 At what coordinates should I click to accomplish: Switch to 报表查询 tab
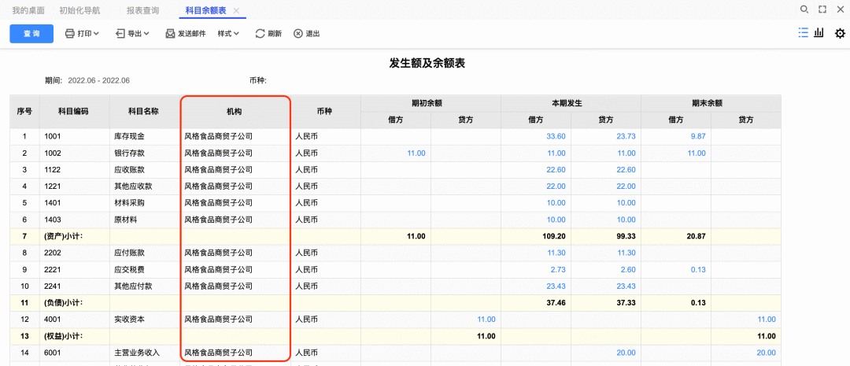click(x=142, y=10)
